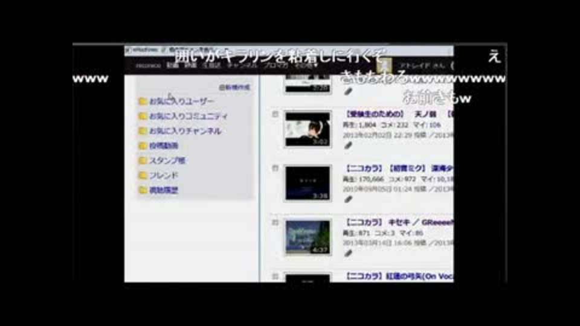Tick checkbox beside 紅蓮の弓矢 video
Image resolution: width=580 pixels, height=326 pixels.
click(x=275, y=276)
